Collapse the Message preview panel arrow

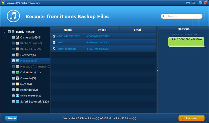coord(157,70)
